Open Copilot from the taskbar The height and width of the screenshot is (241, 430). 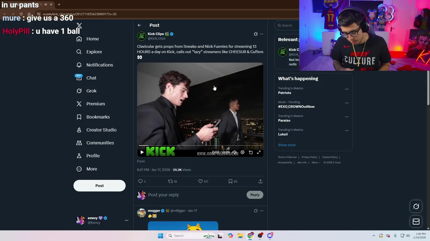pyautogui.click(x=230, y=236)
